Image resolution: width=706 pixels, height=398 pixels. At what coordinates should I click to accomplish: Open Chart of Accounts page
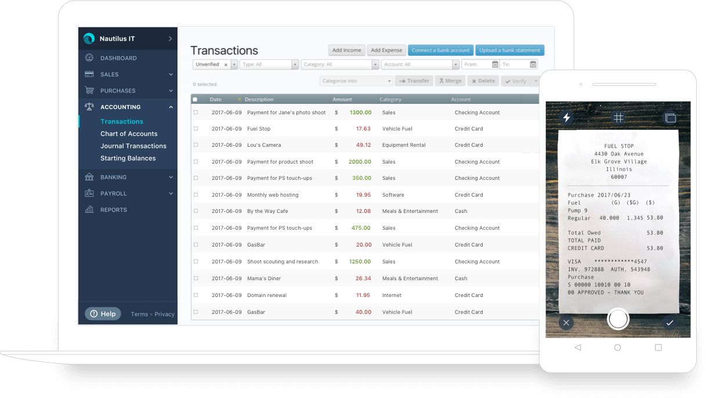129,133
